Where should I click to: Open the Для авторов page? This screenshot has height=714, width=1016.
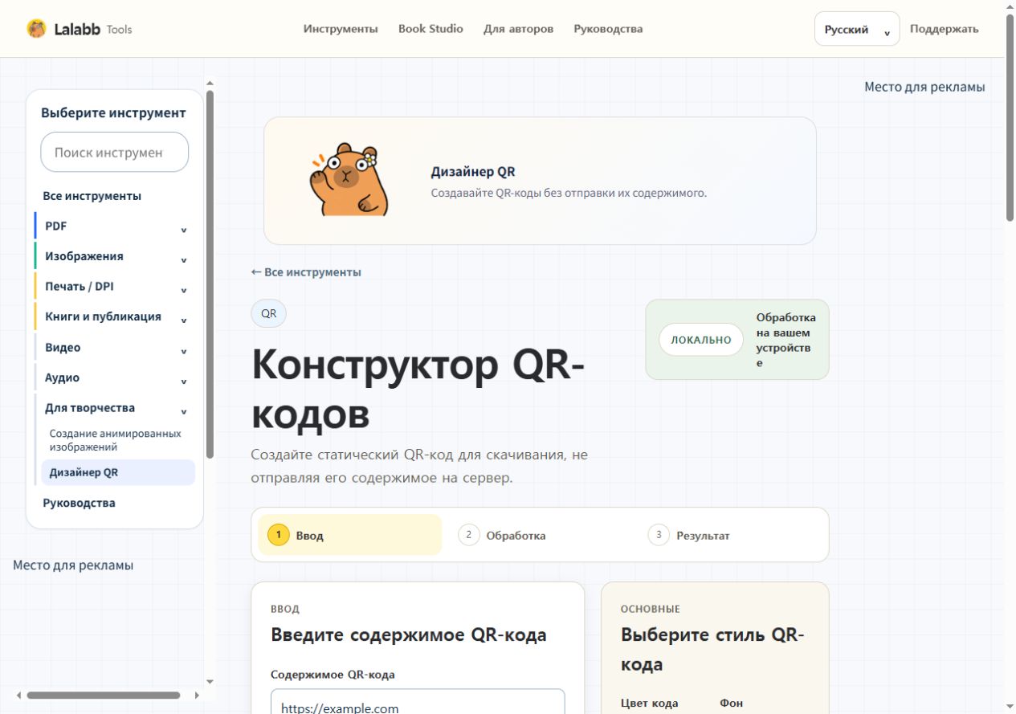tap(518, 29)
